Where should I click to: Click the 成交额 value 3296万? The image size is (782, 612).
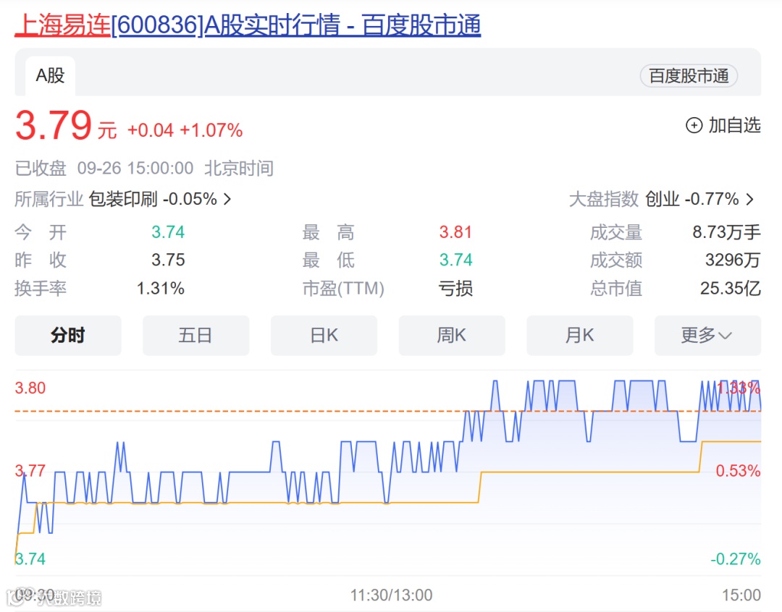click(733, 260)
